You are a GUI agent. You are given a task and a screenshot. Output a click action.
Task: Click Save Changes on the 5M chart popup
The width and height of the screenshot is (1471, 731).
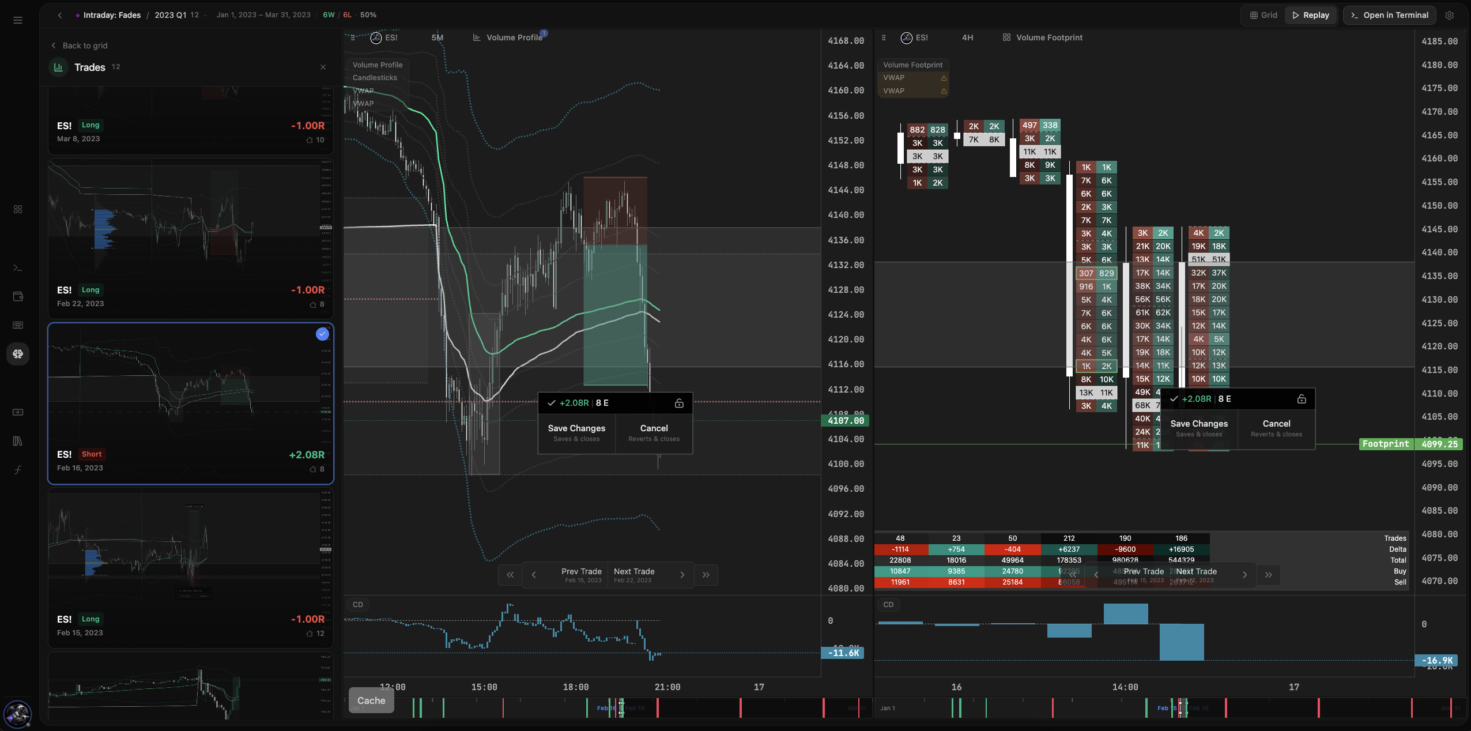coord(576,434)
